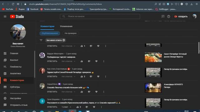Viewport: 200px width, 112px height.
Task: Dislike Серый Волк's comment
Action: point(89,92)
